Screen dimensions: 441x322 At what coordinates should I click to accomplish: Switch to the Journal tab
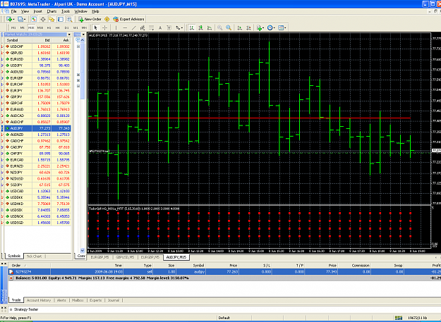click(x=114, y=300)
